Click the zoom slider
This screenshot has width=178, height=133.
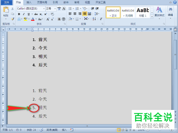pyautogui.click(x=159, y=130)
